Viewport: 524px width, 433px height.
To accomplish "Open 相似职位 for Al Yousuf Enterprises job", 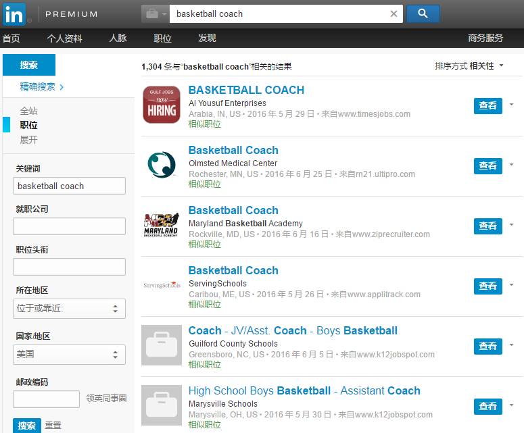I will (x=204, y=124).
